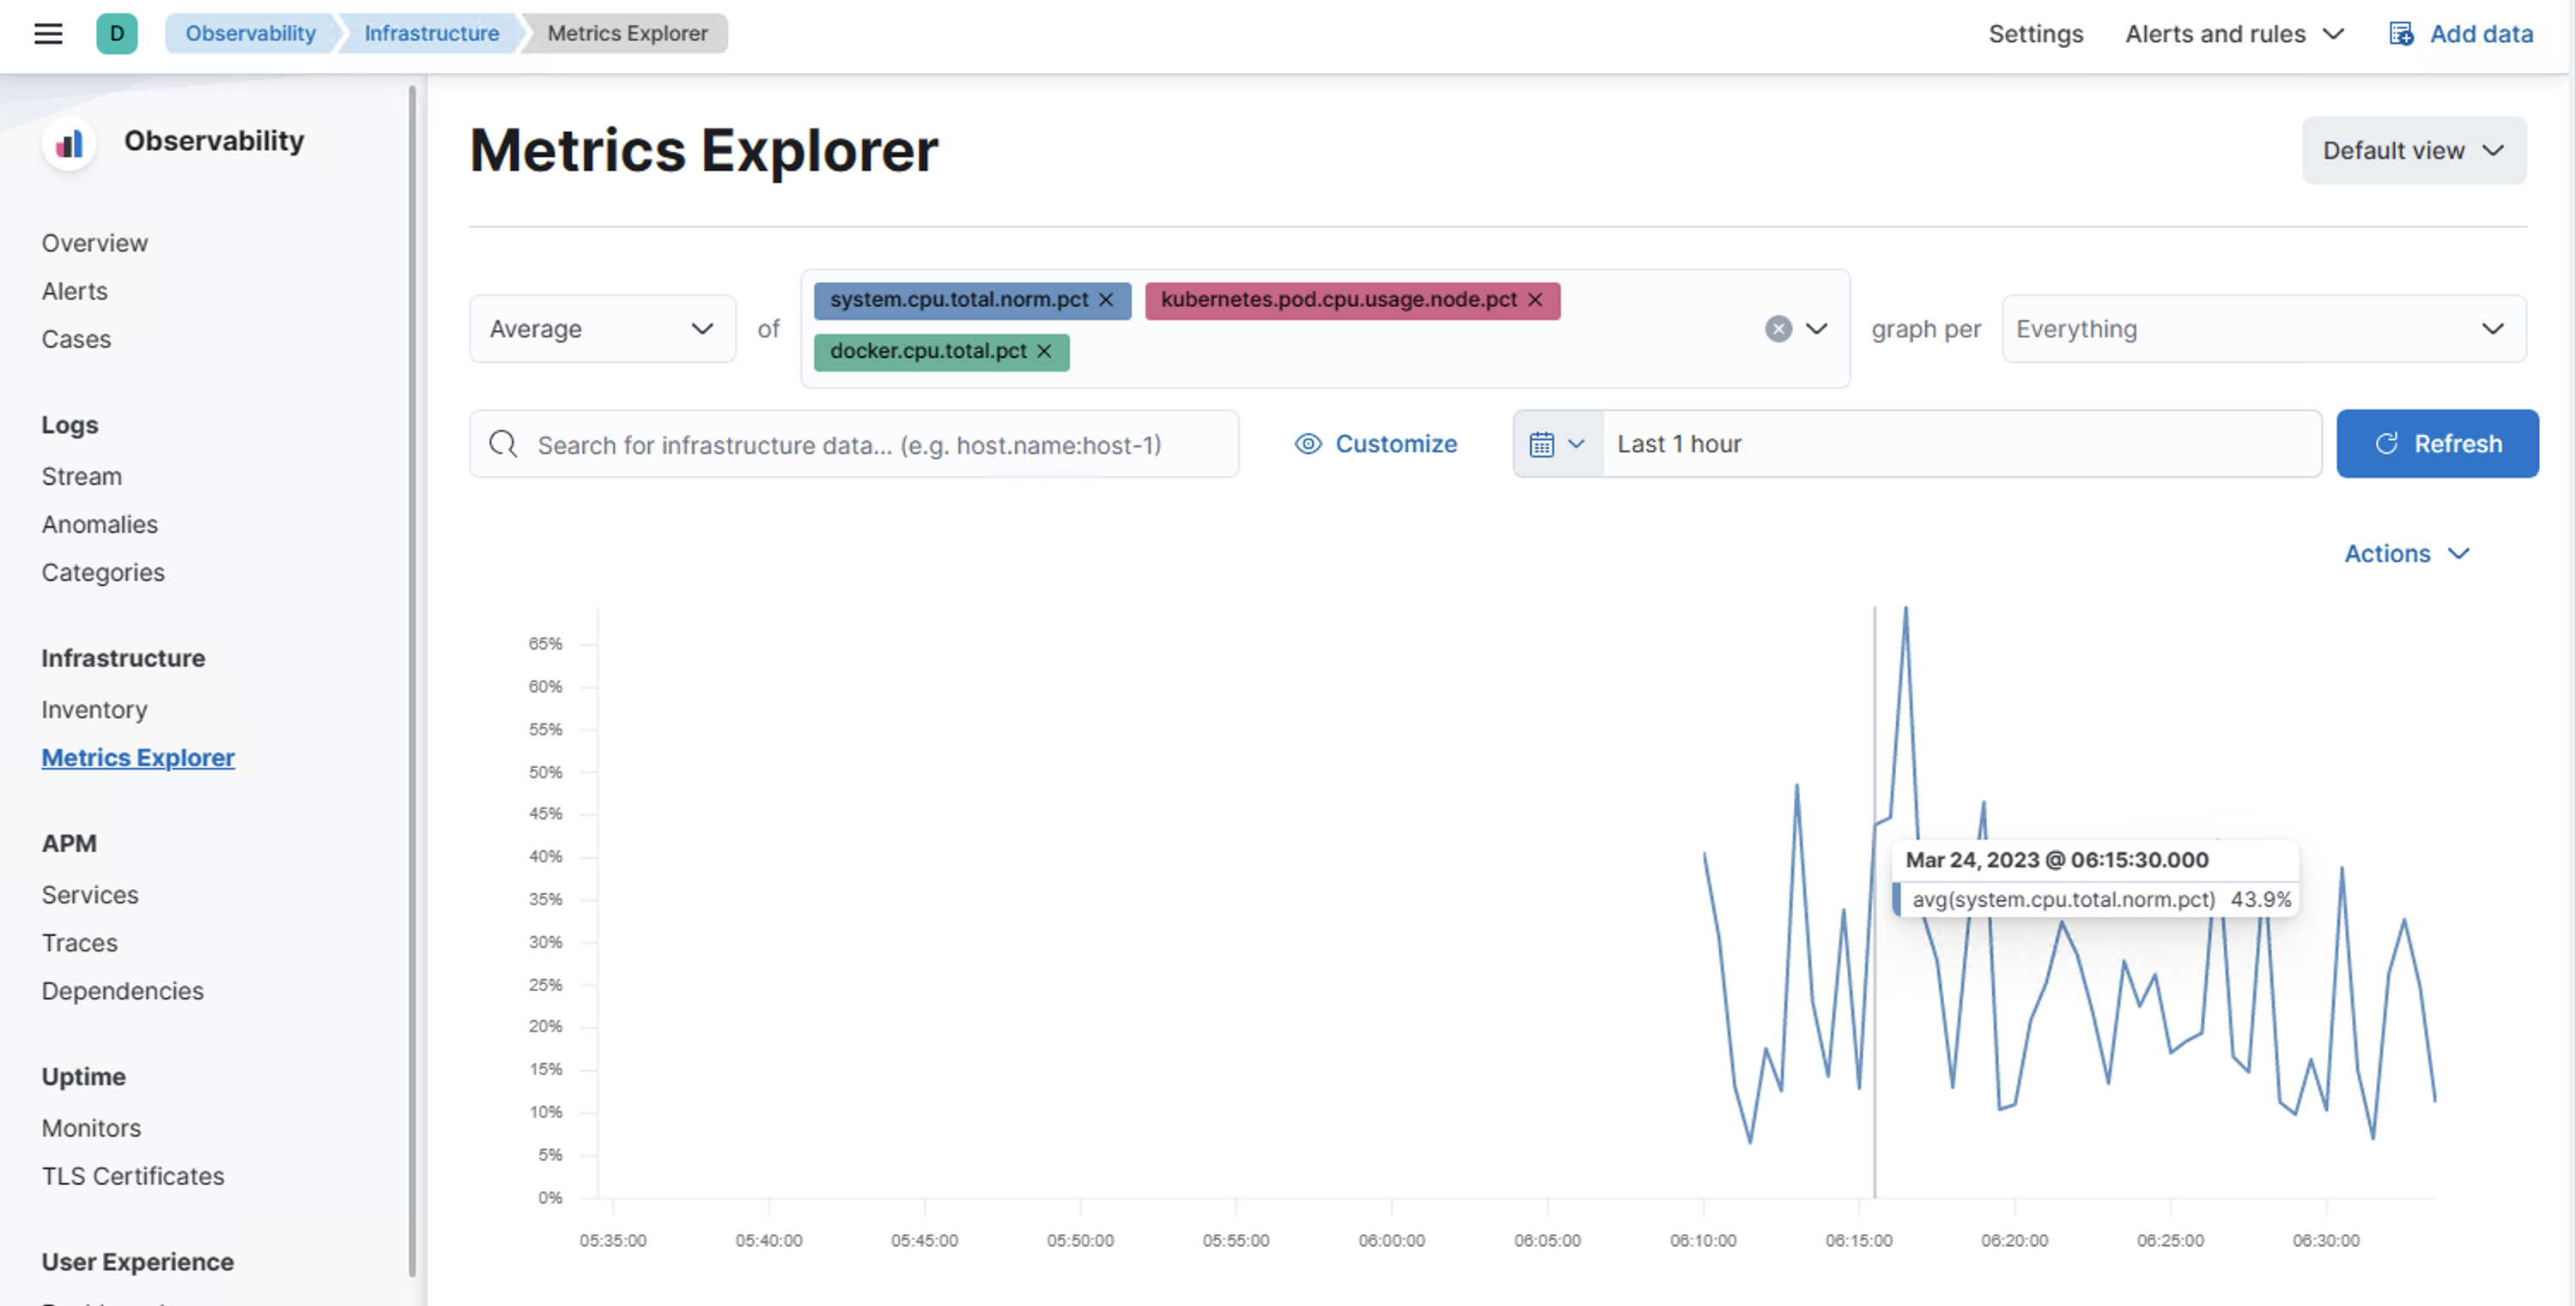Viewport: 2576px width, 1306px height.
Task: Open the Default view dropdown
Action: point(2413,151)
